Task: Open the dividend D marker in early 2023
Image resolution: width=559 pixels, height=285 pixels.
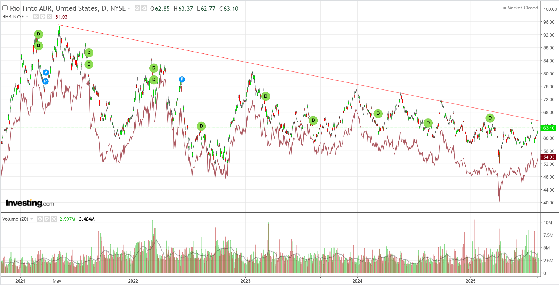Action: (x=266, y=96)
